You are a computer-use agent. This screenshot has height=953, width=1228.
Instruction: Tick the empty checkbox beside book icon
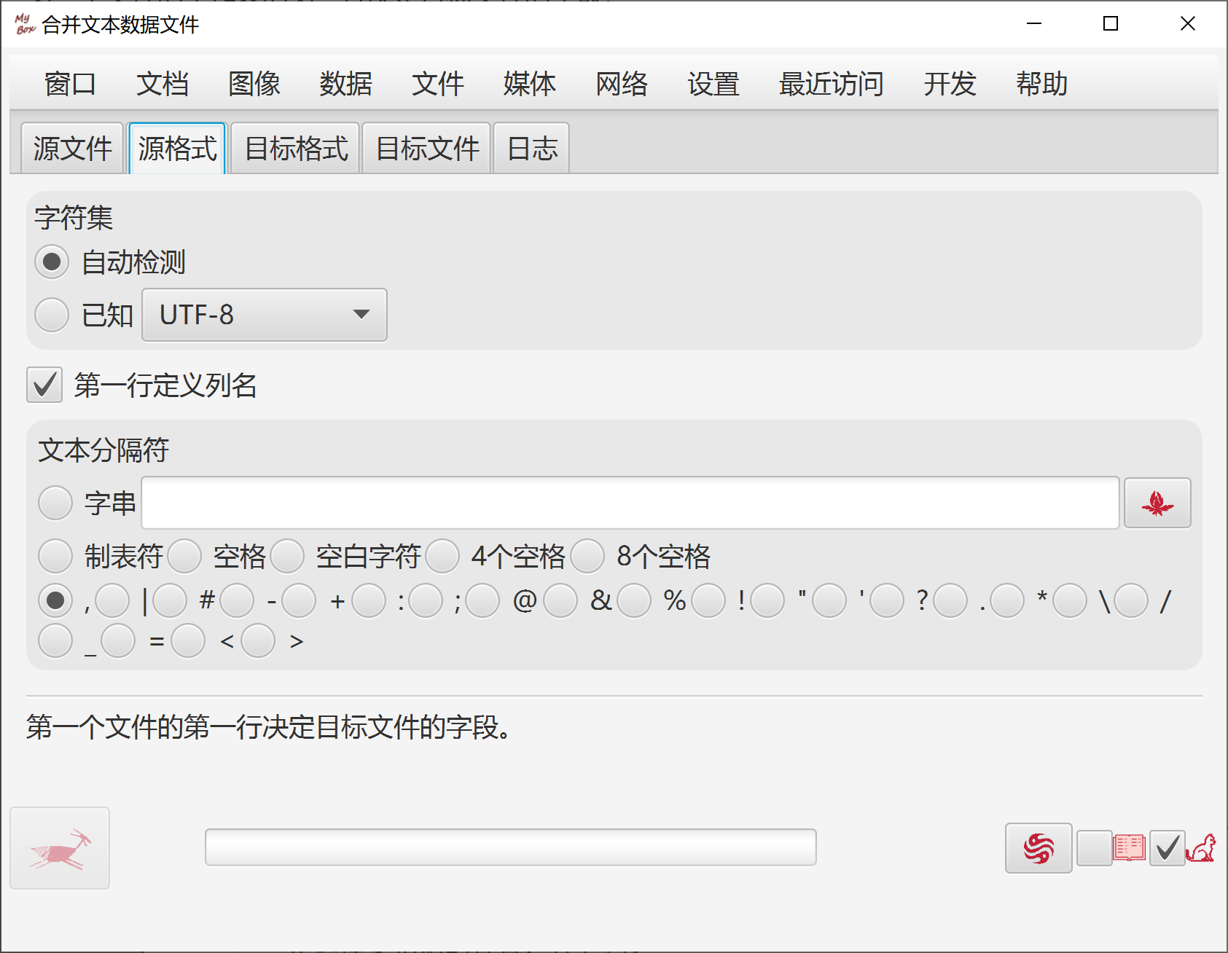(x=1094, y=848)
